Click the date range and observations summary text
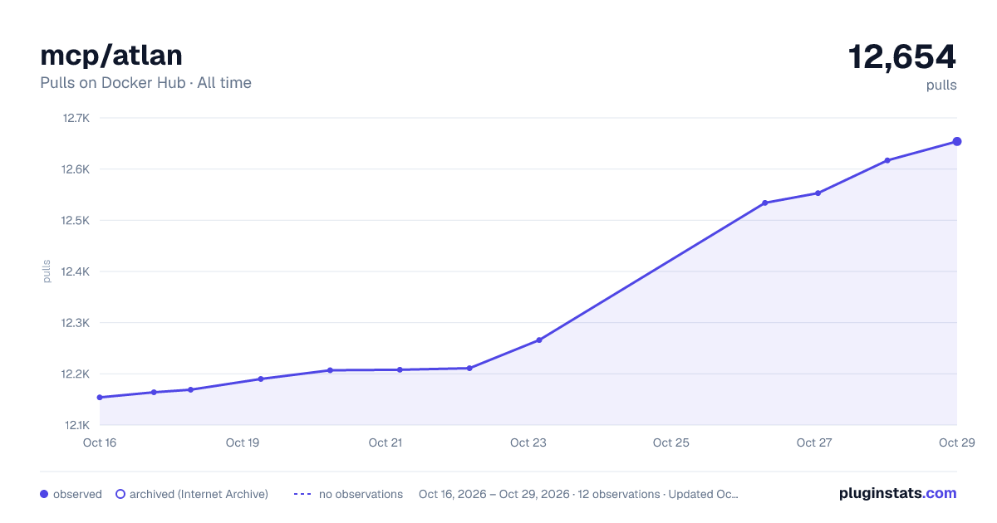Image resolution: width=997 pixels, height=523 pixels. (578, 494)
